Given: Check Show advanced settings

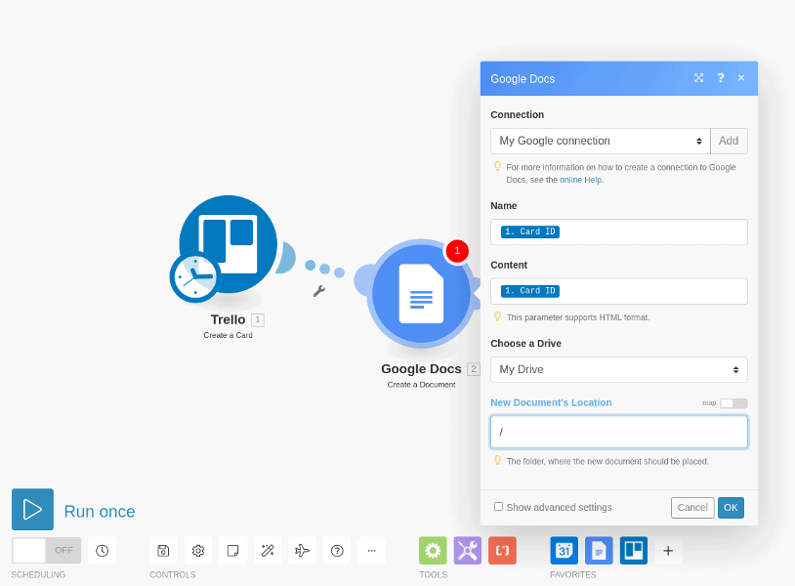Looking at the screenshot, I should tap(498, 507).
